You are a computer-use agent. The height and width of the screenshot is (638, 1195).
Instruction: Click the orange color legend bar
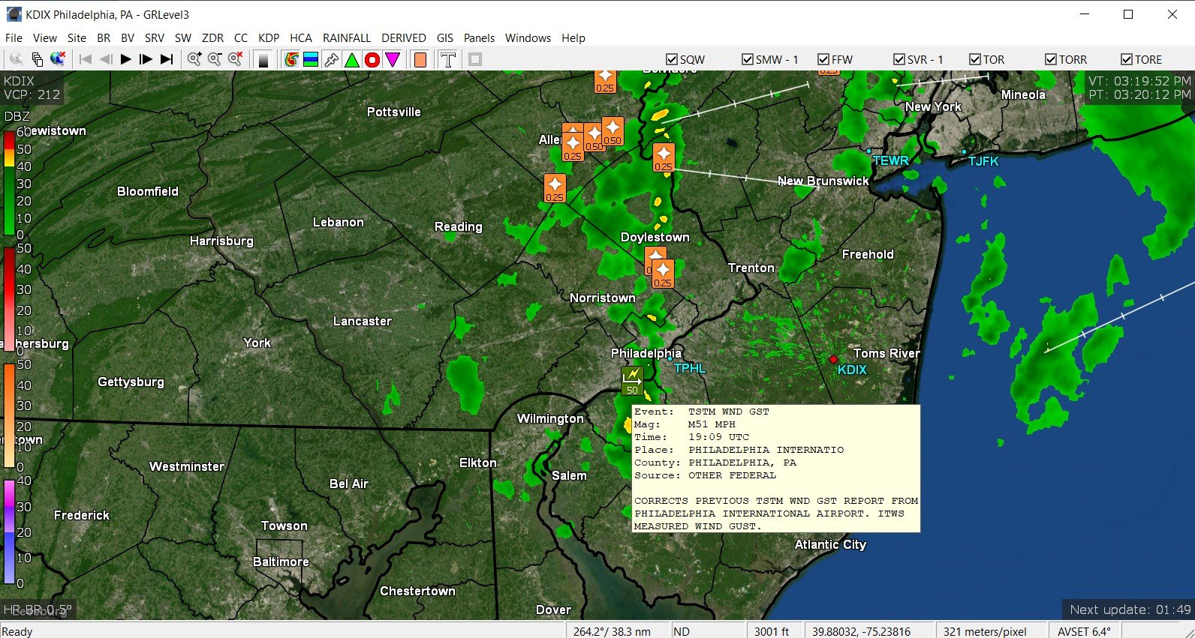pyautogui.click(x=9, y=415)
